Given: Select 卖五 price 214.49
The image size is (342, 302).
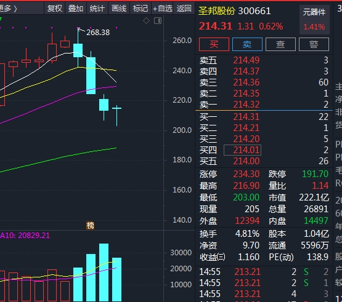Looking at the screenshot, I should click(x=246, y=60).
